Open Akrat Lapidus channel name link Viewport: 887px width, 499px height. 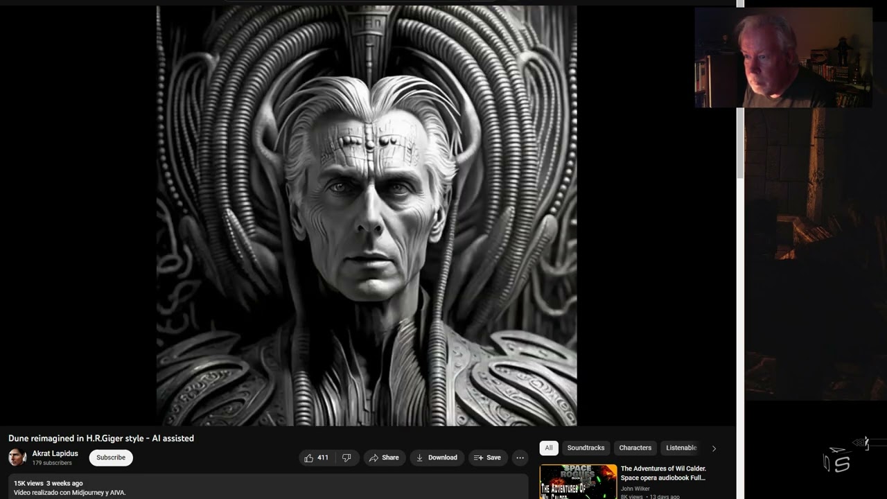55,453
